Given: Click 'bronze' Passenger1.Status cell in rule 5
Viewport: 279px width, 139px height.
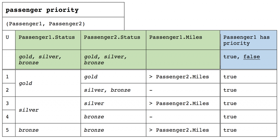Looking at the screenshot, I should point(48,130).
